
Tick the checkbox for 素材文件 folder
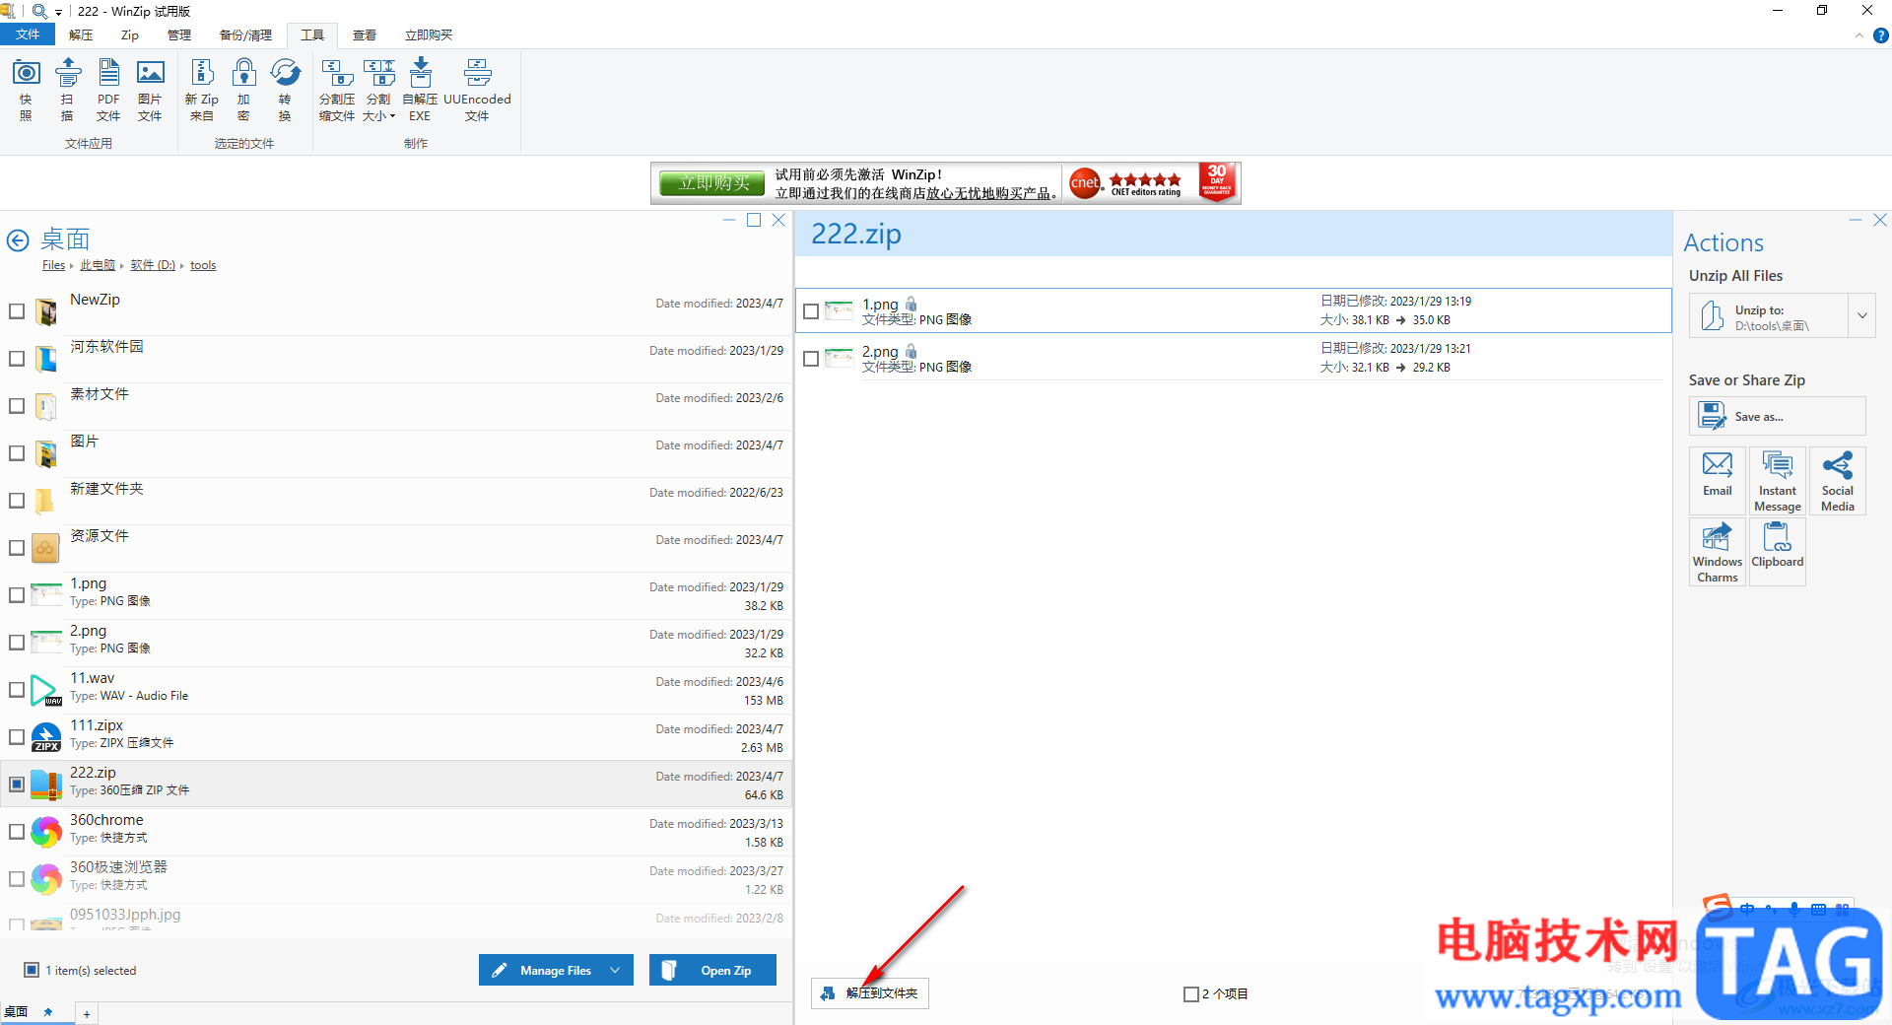click(x=17, y=406)
